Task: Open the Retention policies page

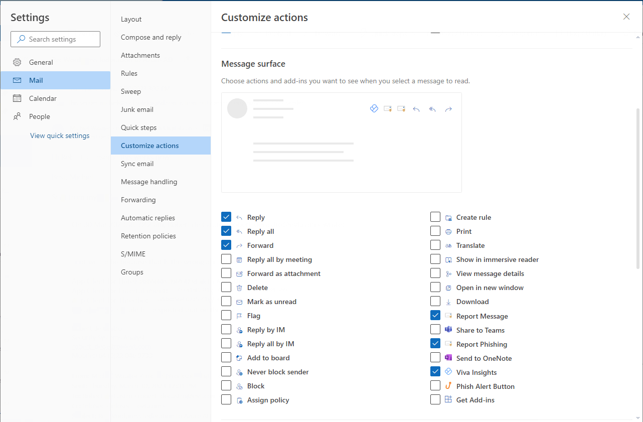Action: tap(160, 236)
